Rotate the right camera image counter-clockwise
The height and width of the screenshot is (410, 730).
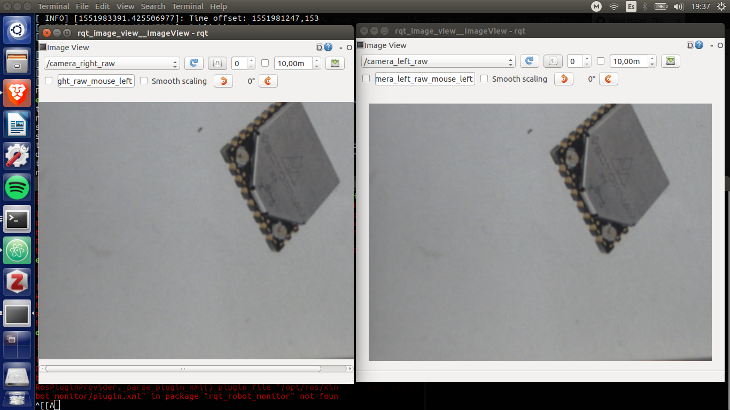pos(223,81)
